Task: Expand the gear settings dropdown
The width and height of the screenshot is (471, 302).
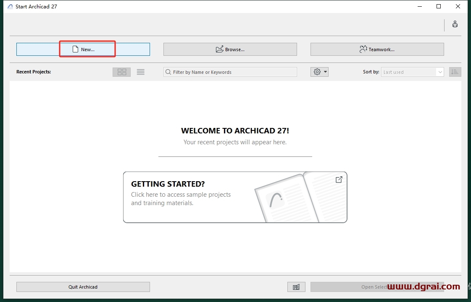Action: tap(319, 72)
